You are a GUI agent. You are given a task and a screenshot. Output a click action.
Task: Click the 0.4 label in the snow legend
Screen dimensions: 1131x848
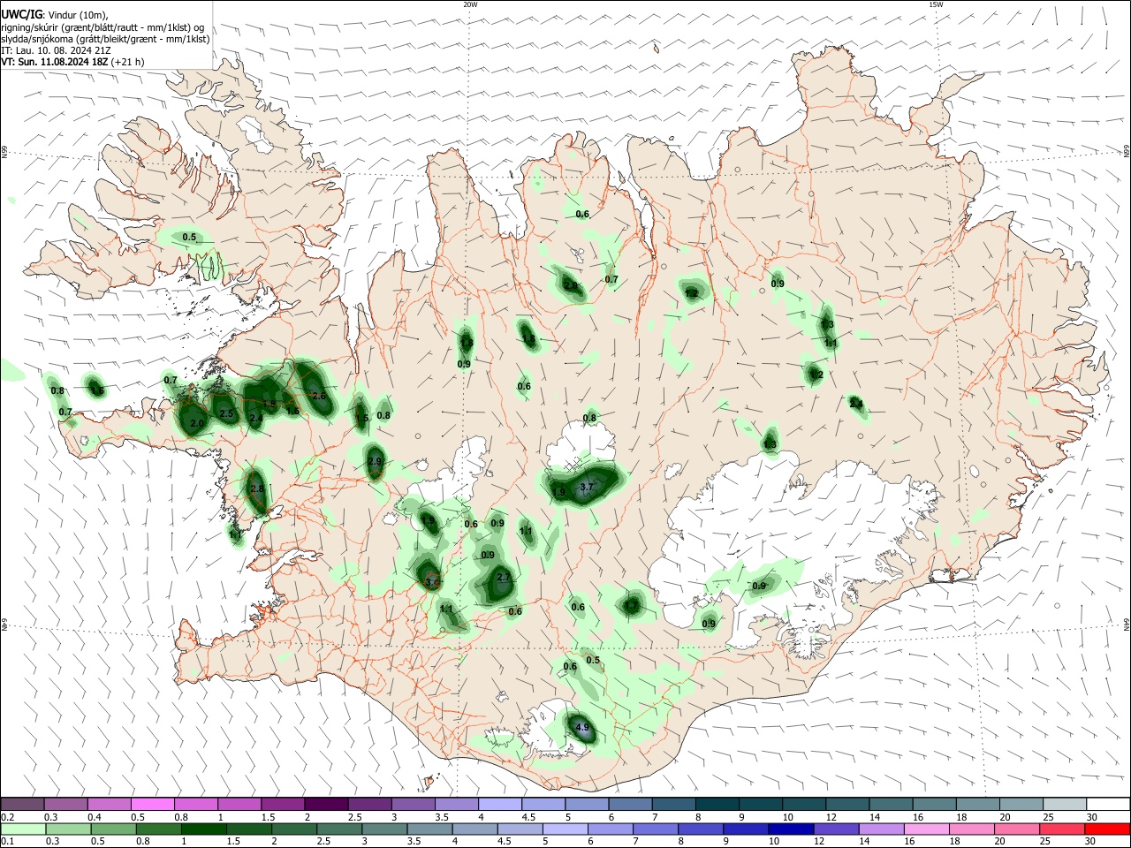pyautogui.click(x=95, y=817)
